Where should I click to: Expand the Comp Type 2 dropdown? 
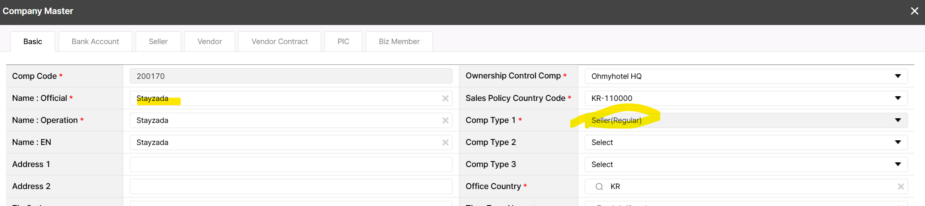pos(898,142)
